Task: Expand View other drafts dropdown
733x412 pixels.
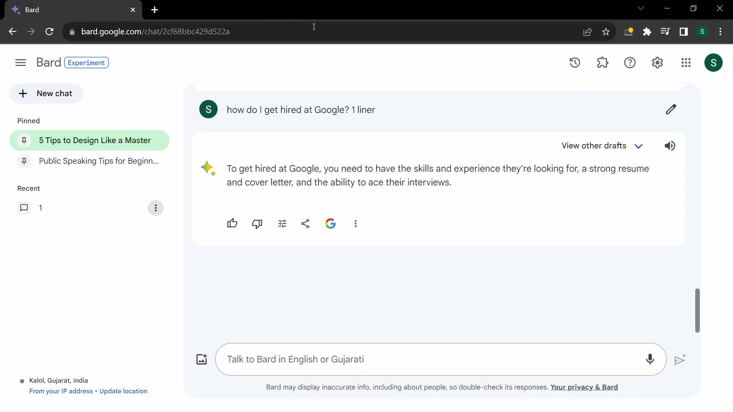Action: pos(639,146)
